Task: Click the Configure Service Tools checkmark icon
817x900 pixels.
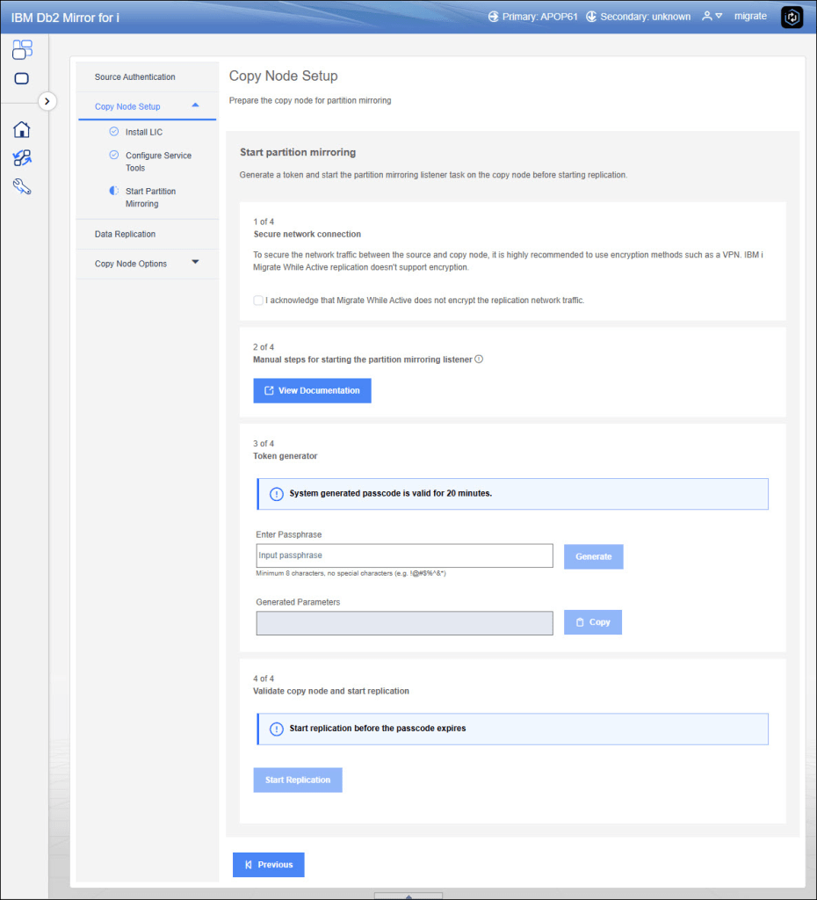Action: 113,155
